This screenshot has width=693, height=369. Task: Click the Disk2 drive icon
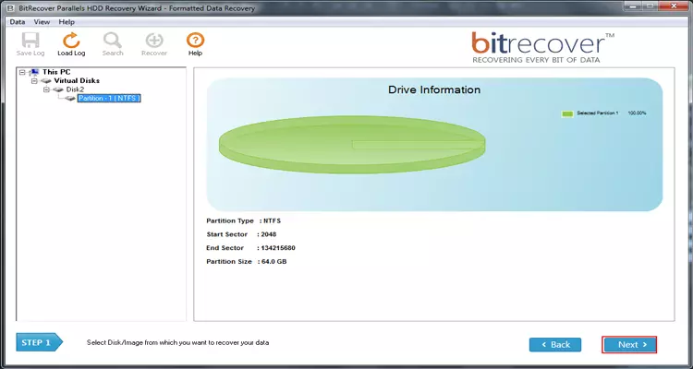(58, 89)
